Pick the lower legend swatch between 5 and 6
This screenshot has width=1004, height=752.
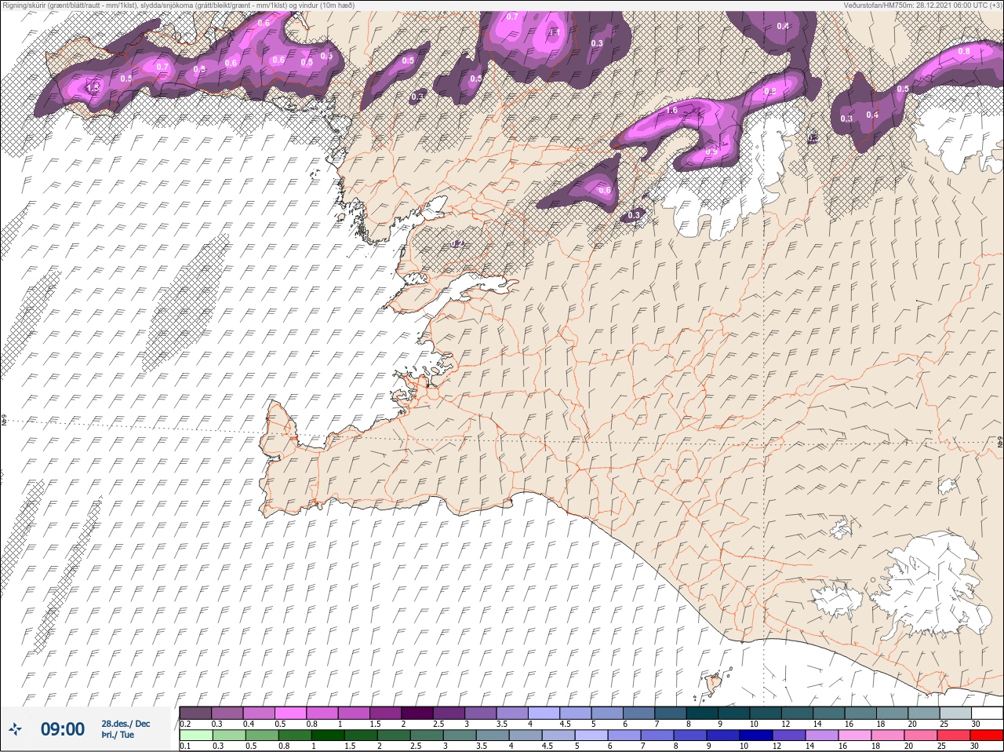coord(592,736)
